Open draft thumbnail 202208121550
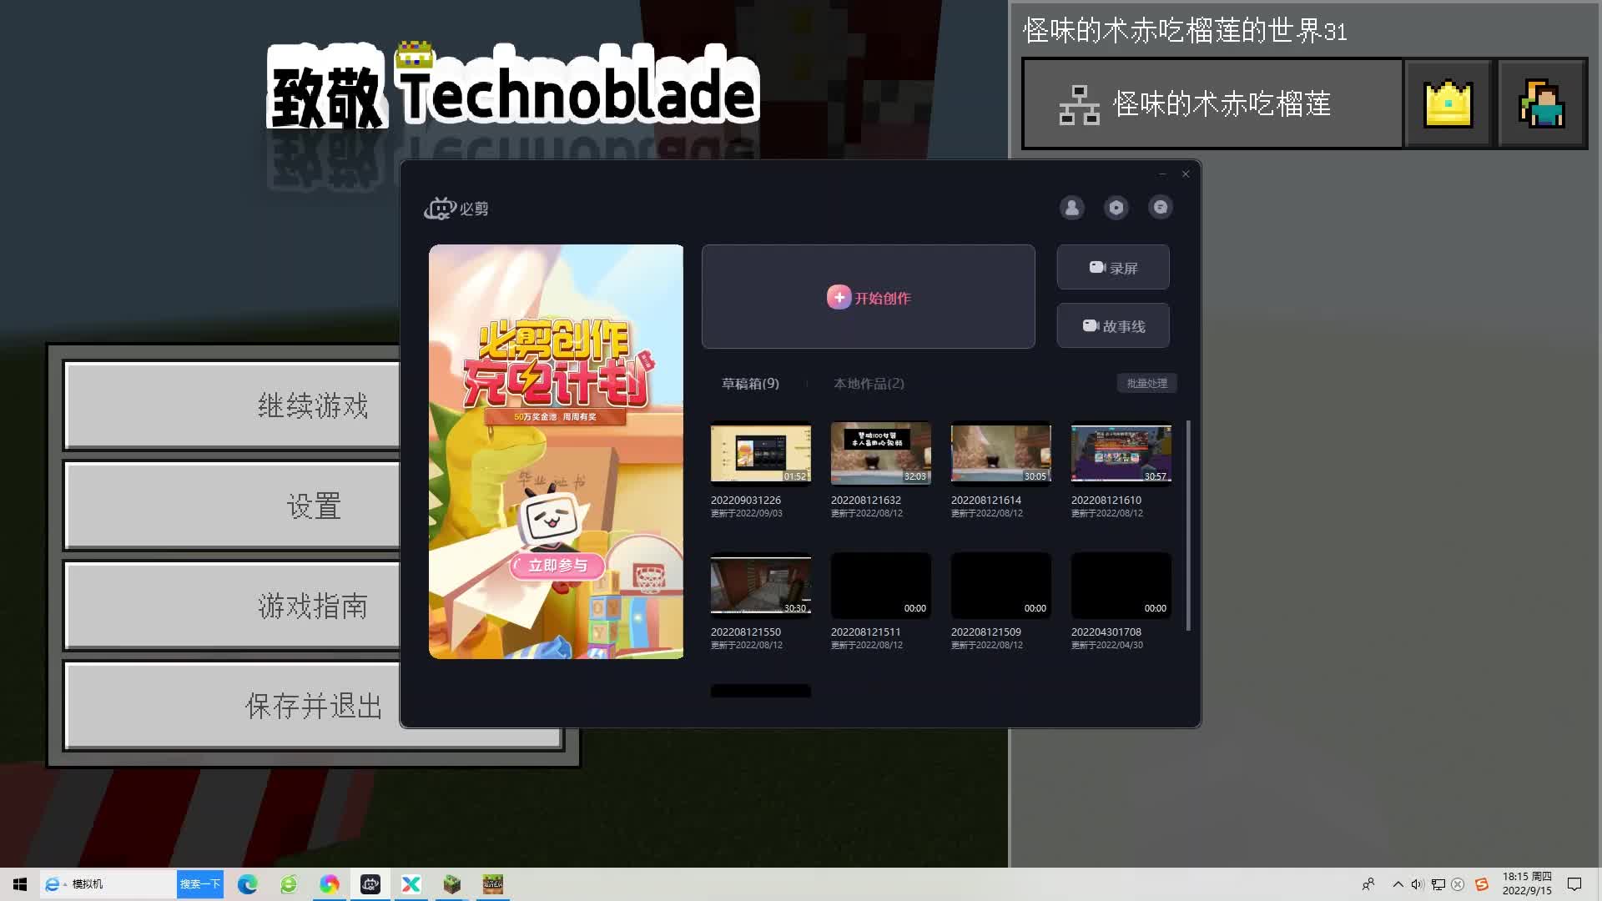 pyautogui.click(x=760, y=586)
